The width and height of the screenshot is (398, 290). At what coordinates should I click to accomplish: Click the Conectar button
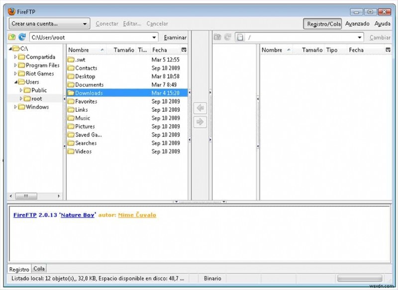(x=107, y=23)
